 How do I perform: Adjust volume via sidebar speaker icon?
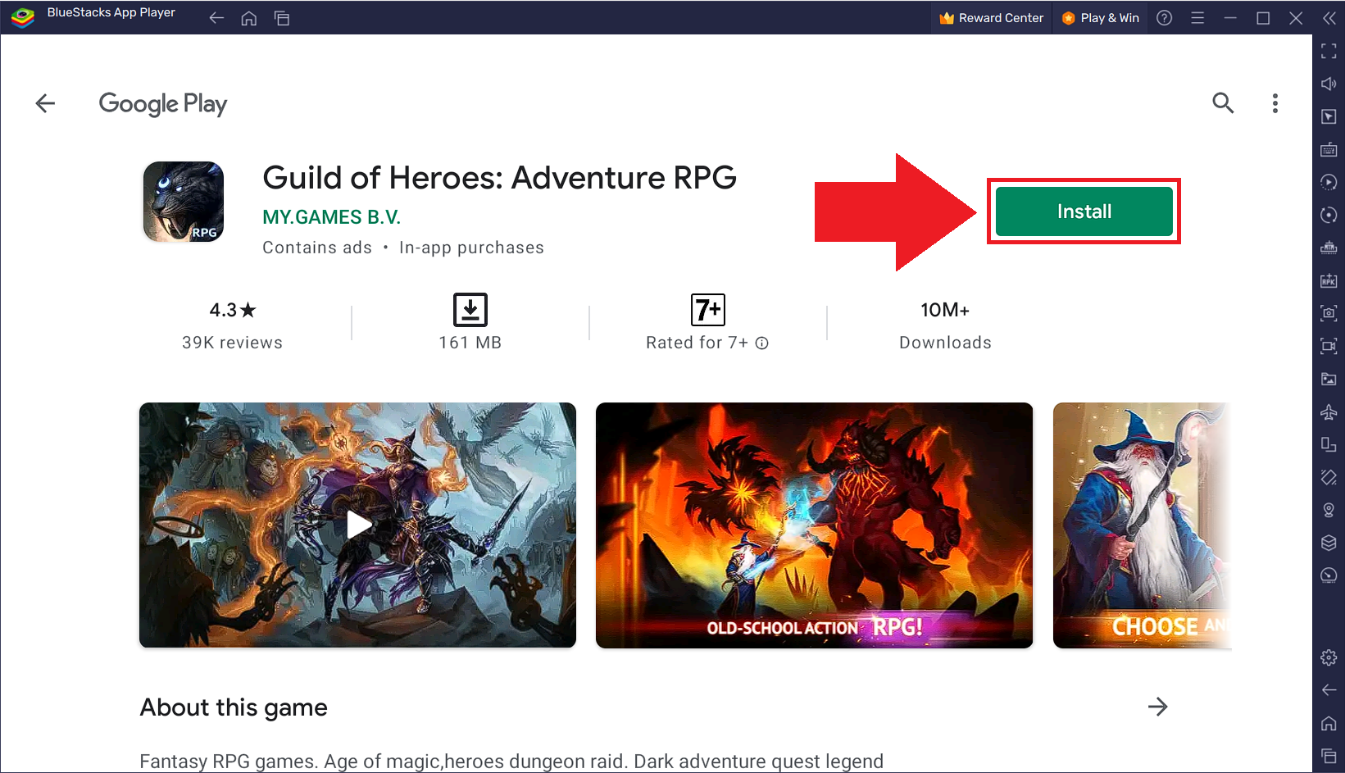tap(1329, 84)
